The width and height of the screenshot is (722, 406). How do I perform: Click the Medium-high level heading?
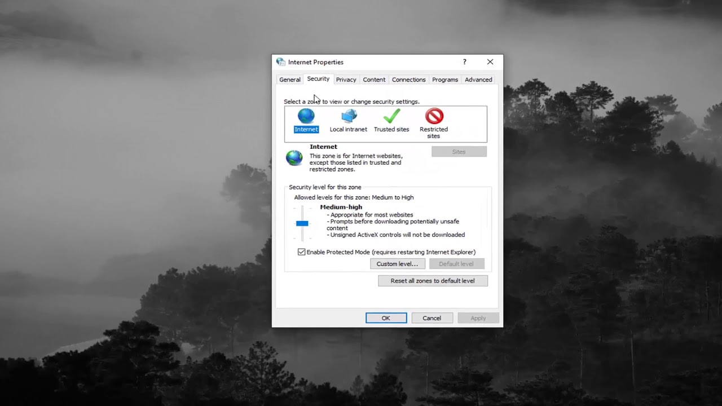pyautogui.click(x=341, y=207)
